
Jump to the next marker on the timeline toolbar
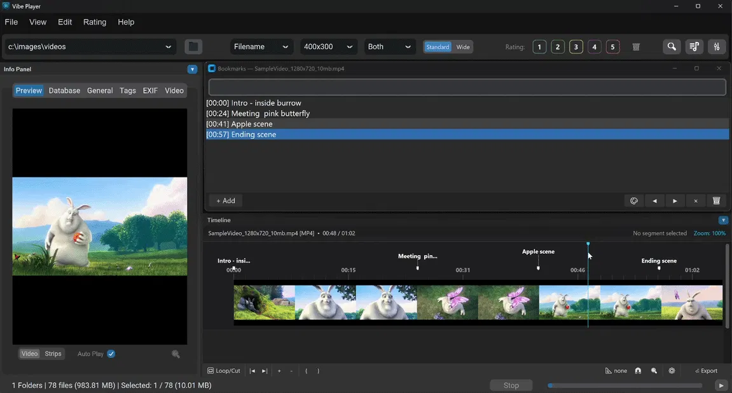(x=264, y=371)
